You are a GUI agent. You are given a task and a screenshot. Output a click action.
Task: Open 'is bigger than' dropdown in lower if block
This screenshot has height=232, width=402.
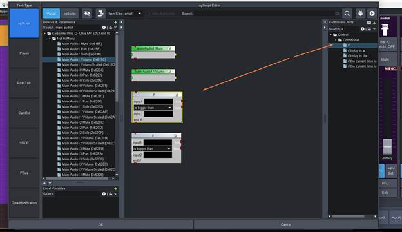[x=152, y=148]
